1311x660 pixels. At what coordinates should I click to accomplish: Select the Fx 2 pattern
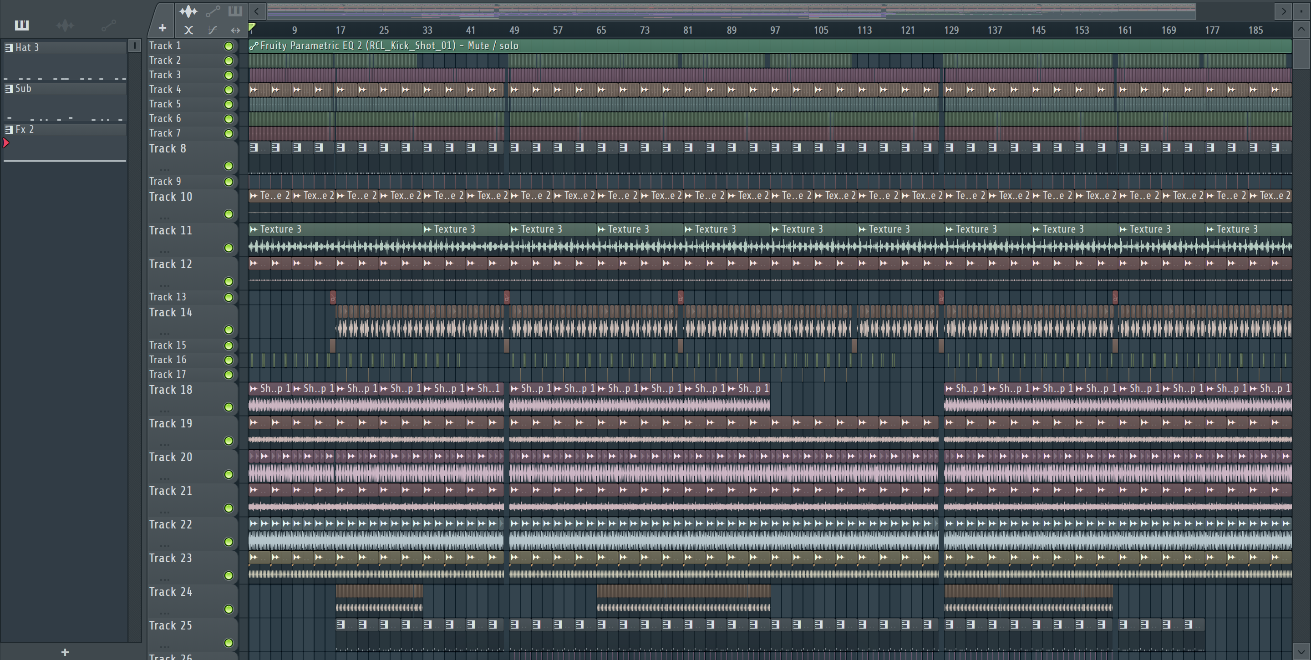click(x=65, y=130)
